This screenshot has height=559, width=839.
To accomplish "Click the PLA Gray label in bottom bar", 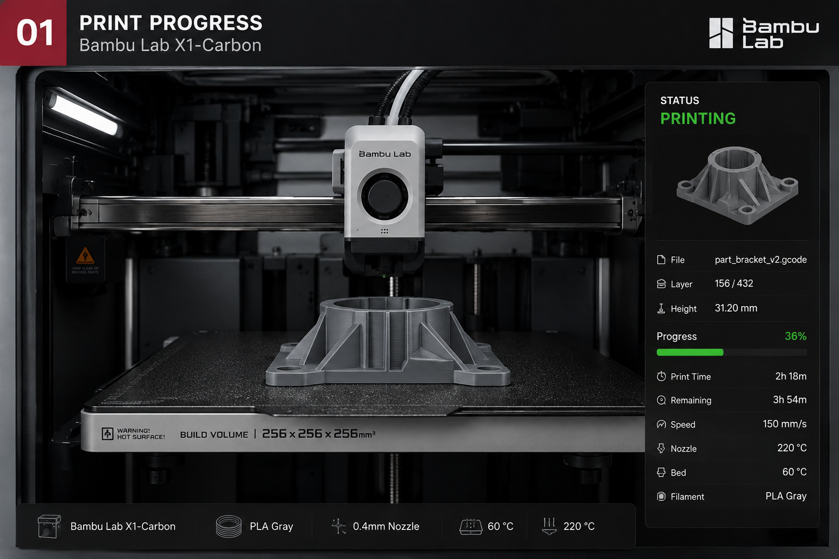I will (x=271, y=526).
